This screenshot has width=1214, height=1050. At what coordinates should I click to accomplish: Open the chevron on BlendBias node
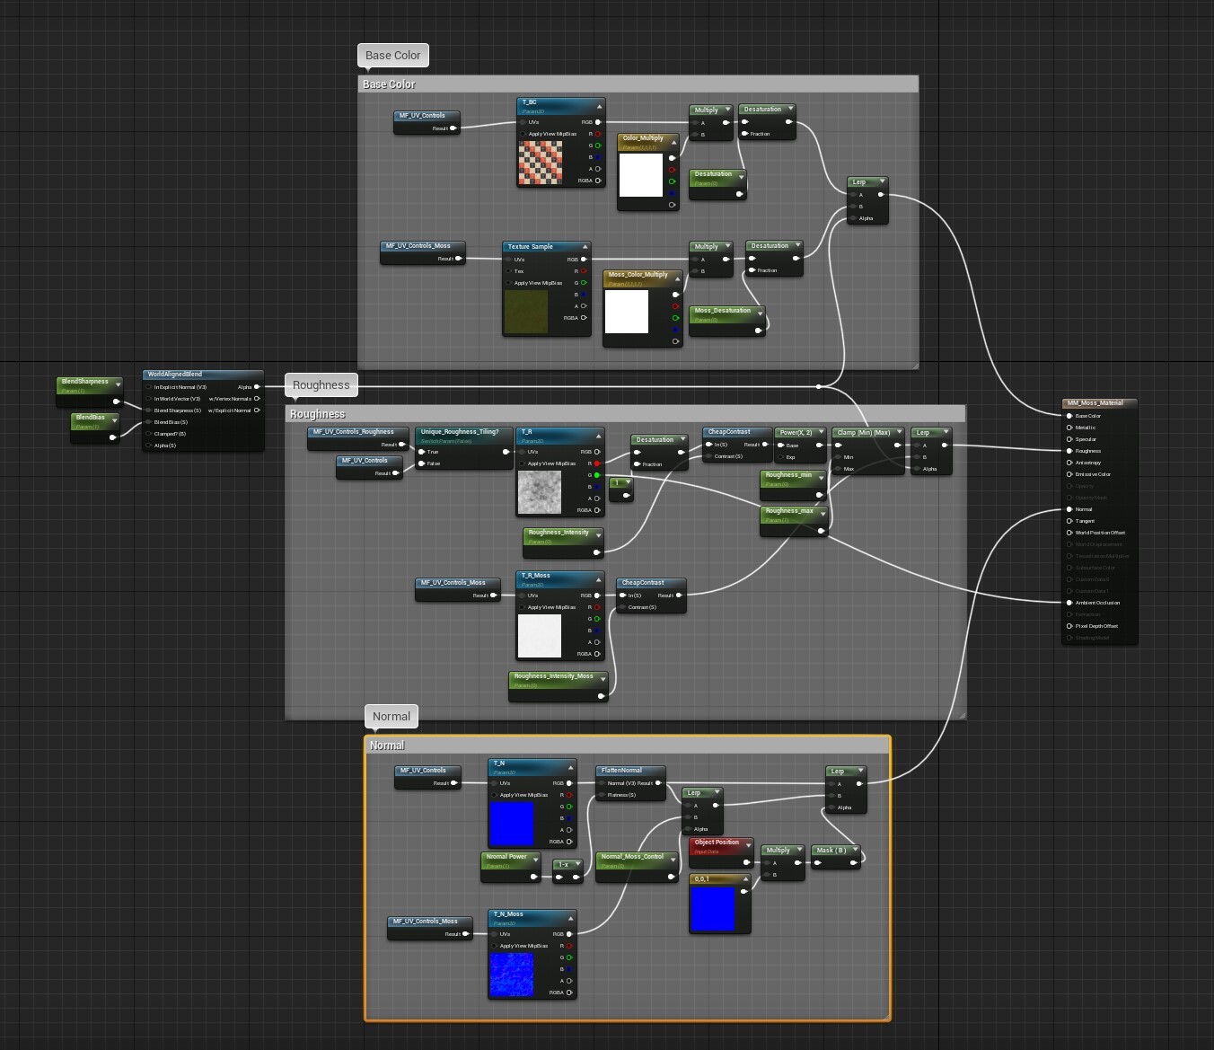tap(114, 420)
